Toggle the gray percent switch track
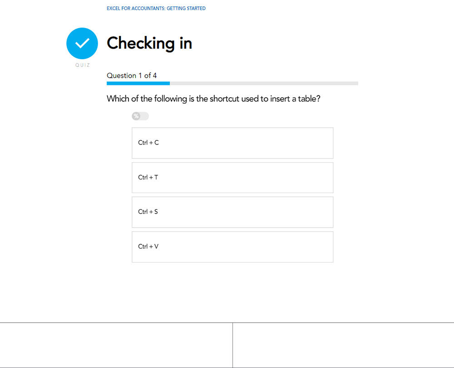 click(144, 116)
